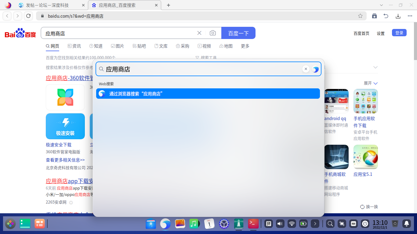This screenshot has width=417, height=234.
Task: Select the 贴吧 search category
Action: click(139, 46)
